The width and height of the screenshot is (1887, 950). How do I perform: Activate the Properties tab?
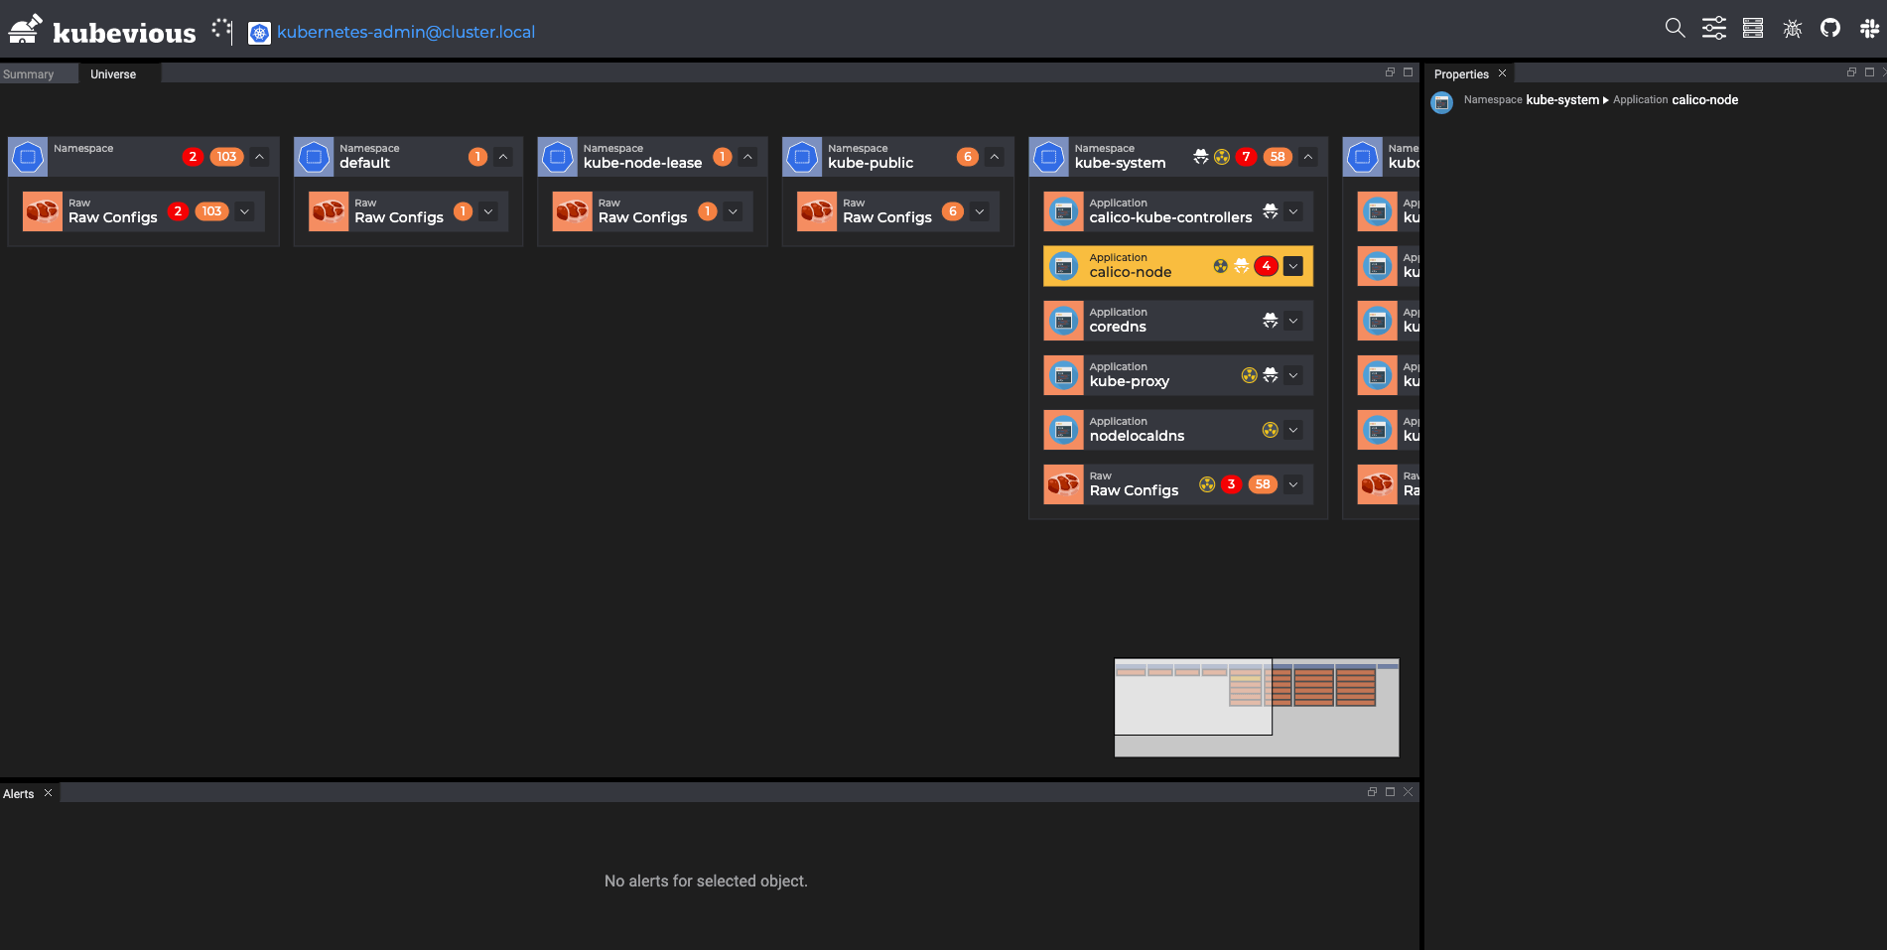[x=1461, y=74]
